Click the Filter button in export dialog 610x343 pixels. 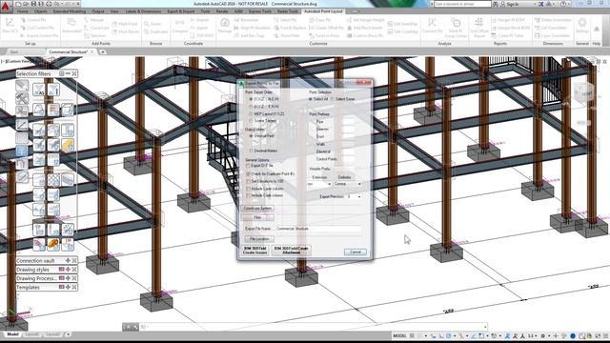tap(257, 218)
